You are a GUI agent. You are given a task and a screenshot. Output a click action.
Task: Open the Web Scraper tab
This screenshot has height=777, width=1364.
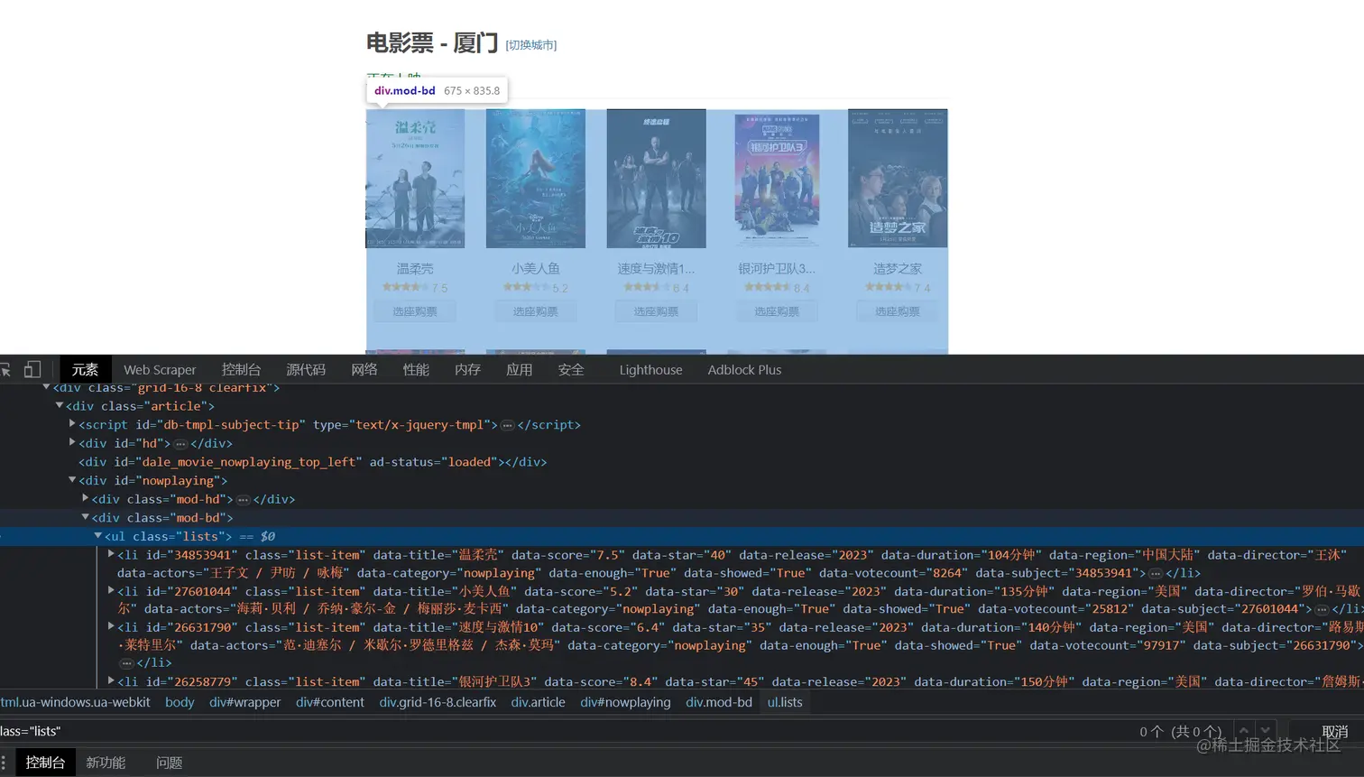pos(160,370)
